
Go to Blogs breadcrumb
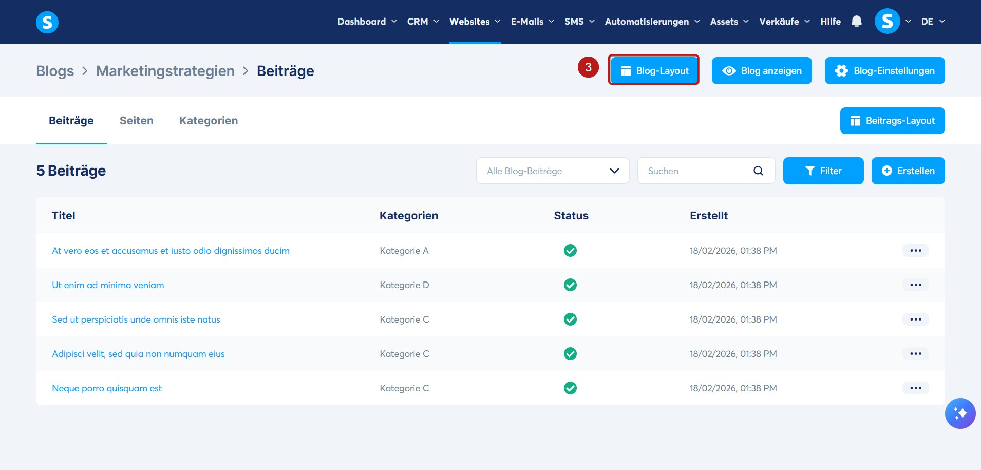click(55, 71)
